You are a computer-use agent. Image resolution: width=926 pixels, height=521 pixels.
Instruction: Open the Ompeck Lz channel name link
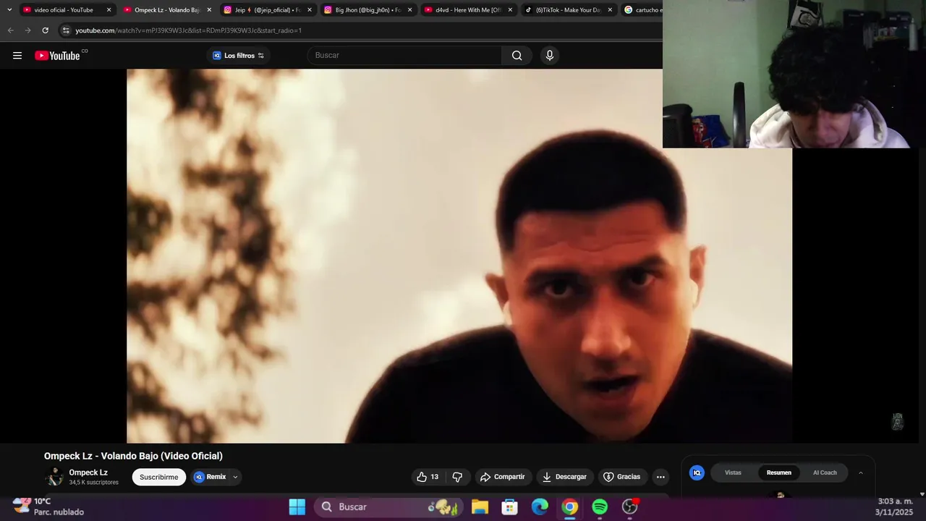pyautogui.click(x=88, y=473)
